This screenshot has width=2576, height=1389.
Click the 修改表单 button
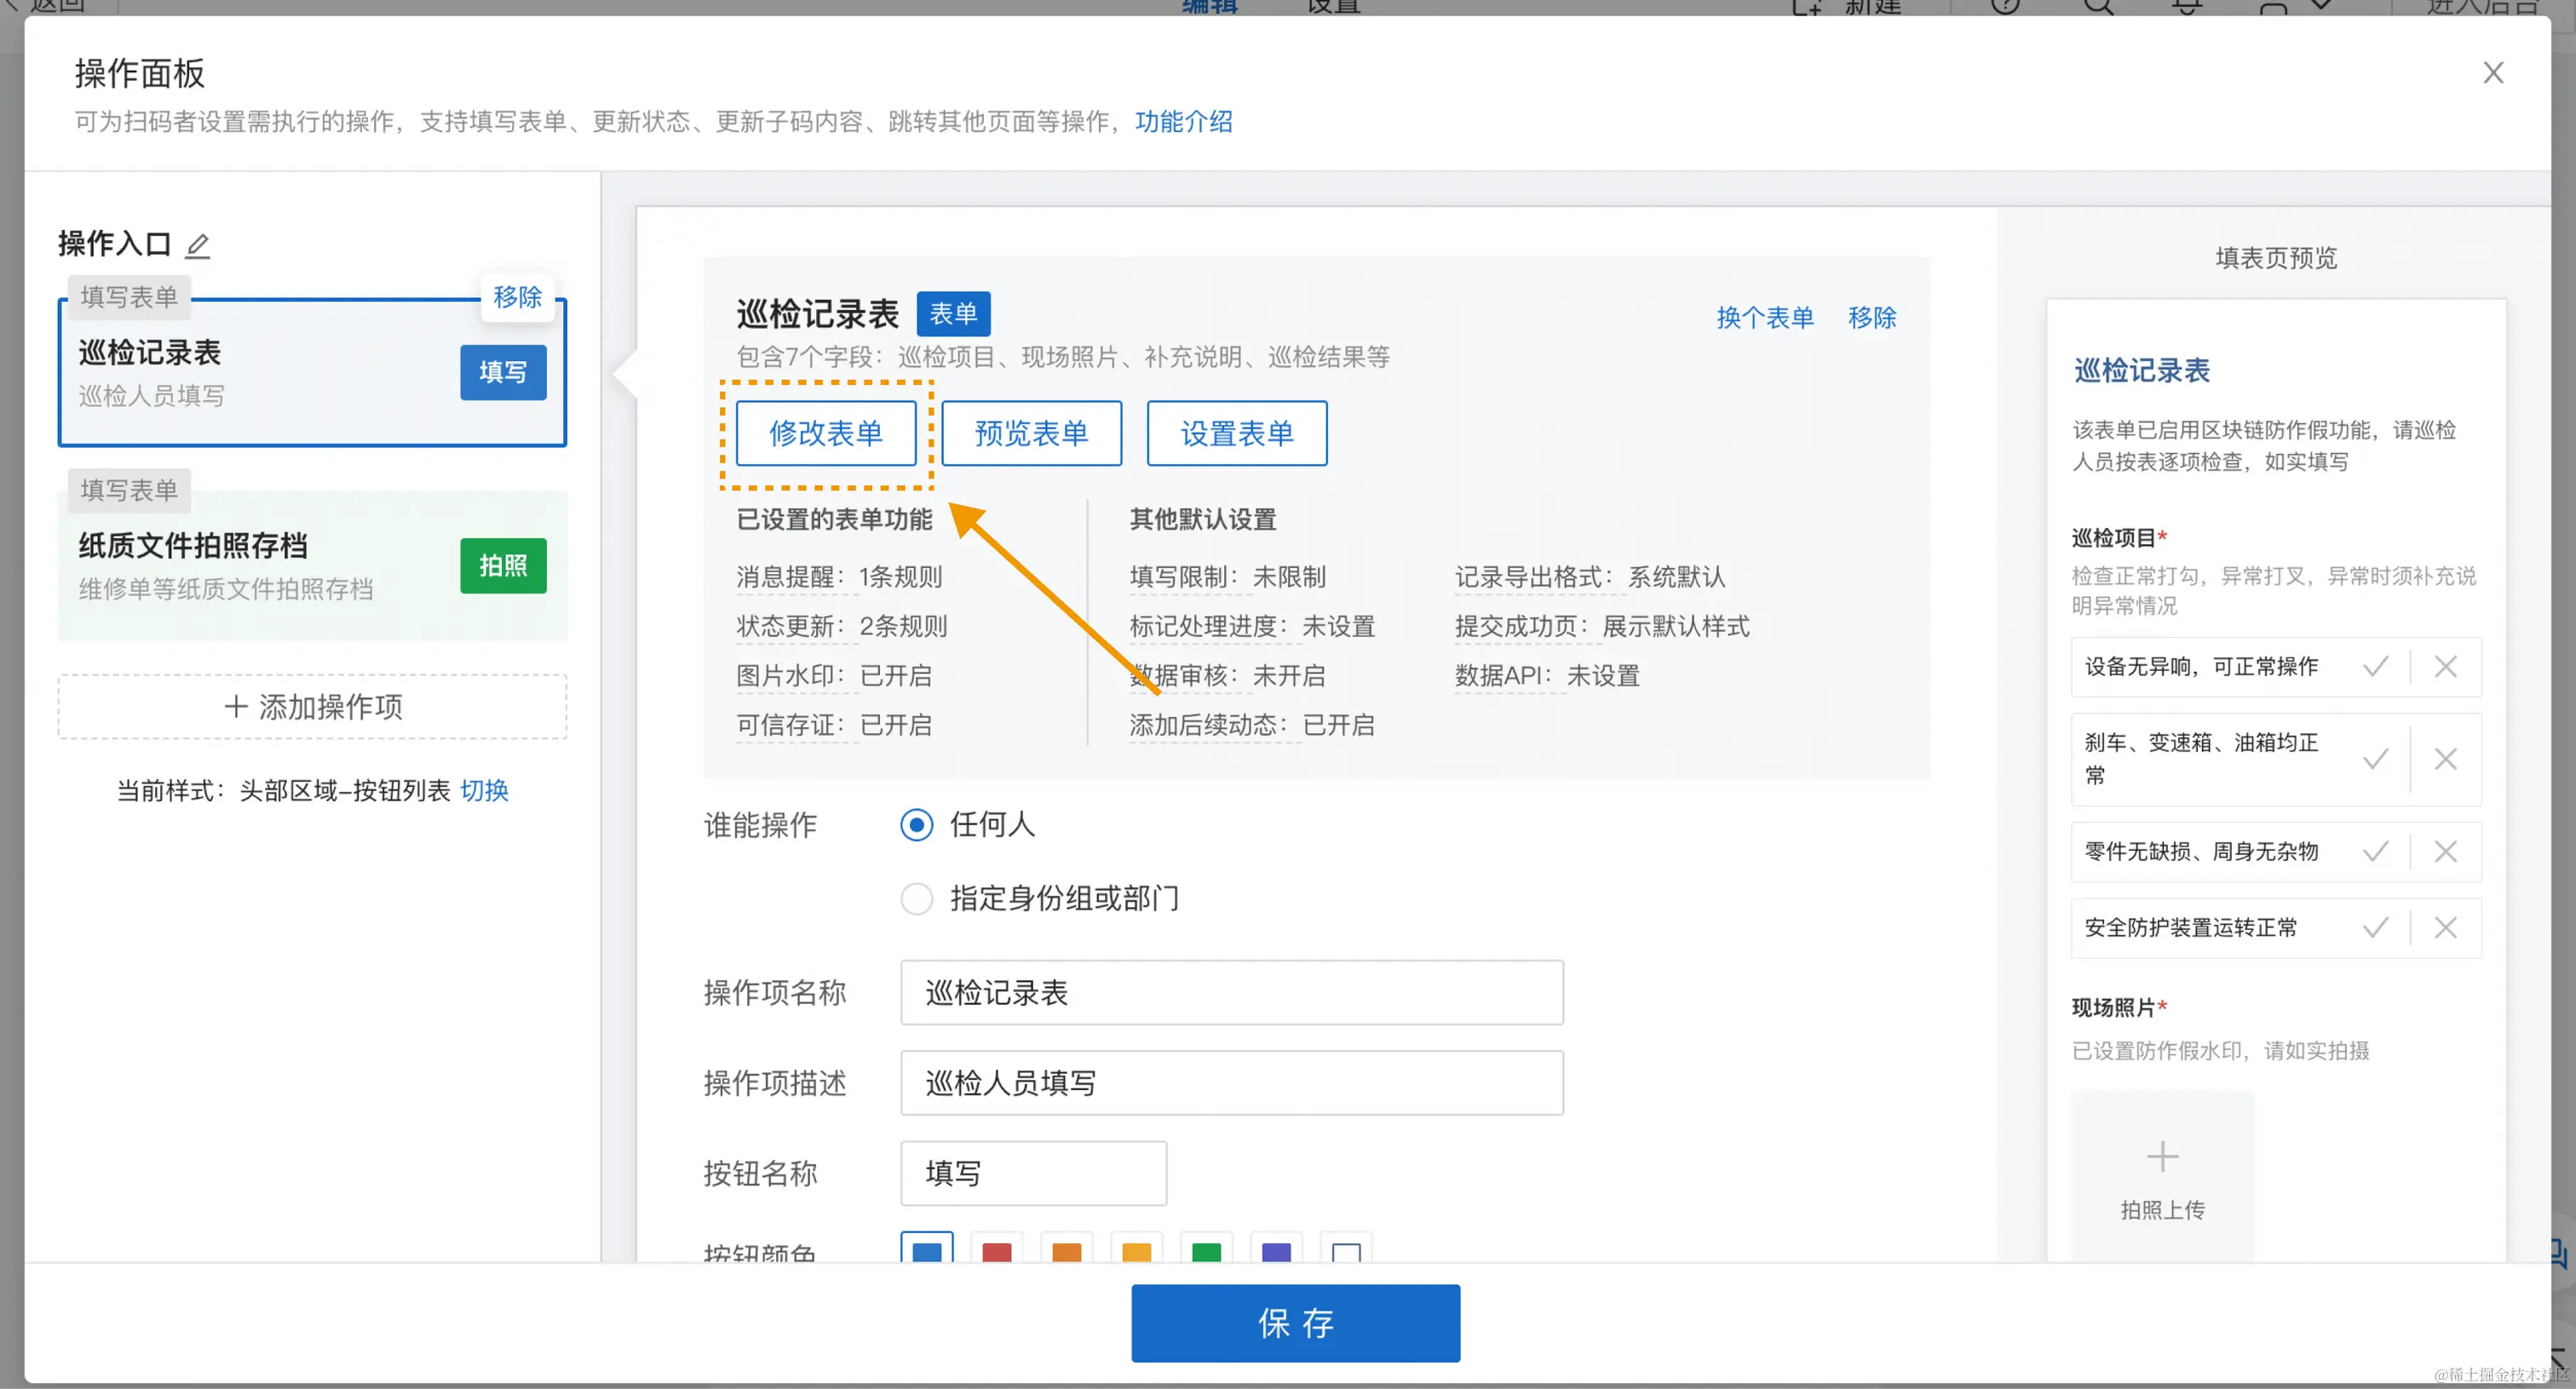pos(826,434)
